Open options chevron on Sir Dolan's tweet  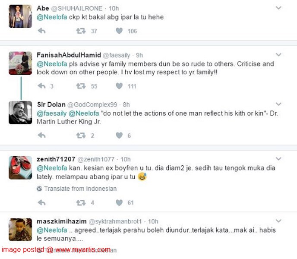pyautogui.click(x=278, y=104)
